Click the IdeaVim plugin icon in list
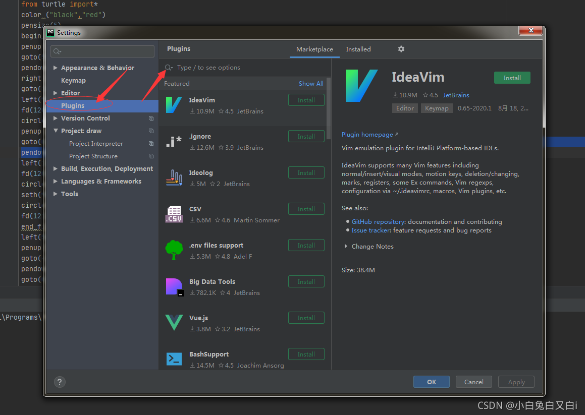585x415 pixels. point(174,105)
